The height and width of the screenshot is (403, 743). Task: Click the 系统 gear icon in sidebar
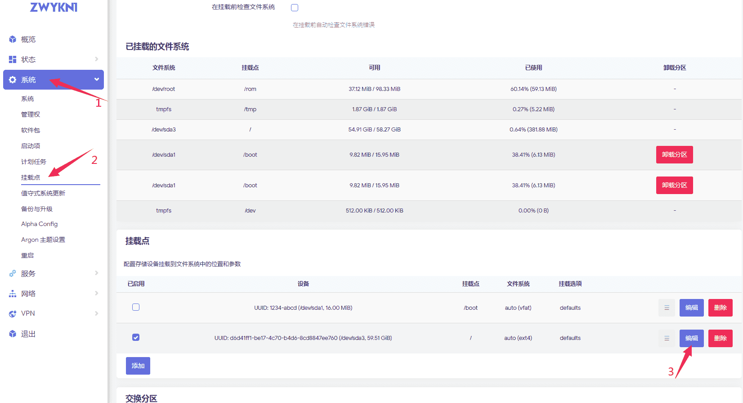13,80
